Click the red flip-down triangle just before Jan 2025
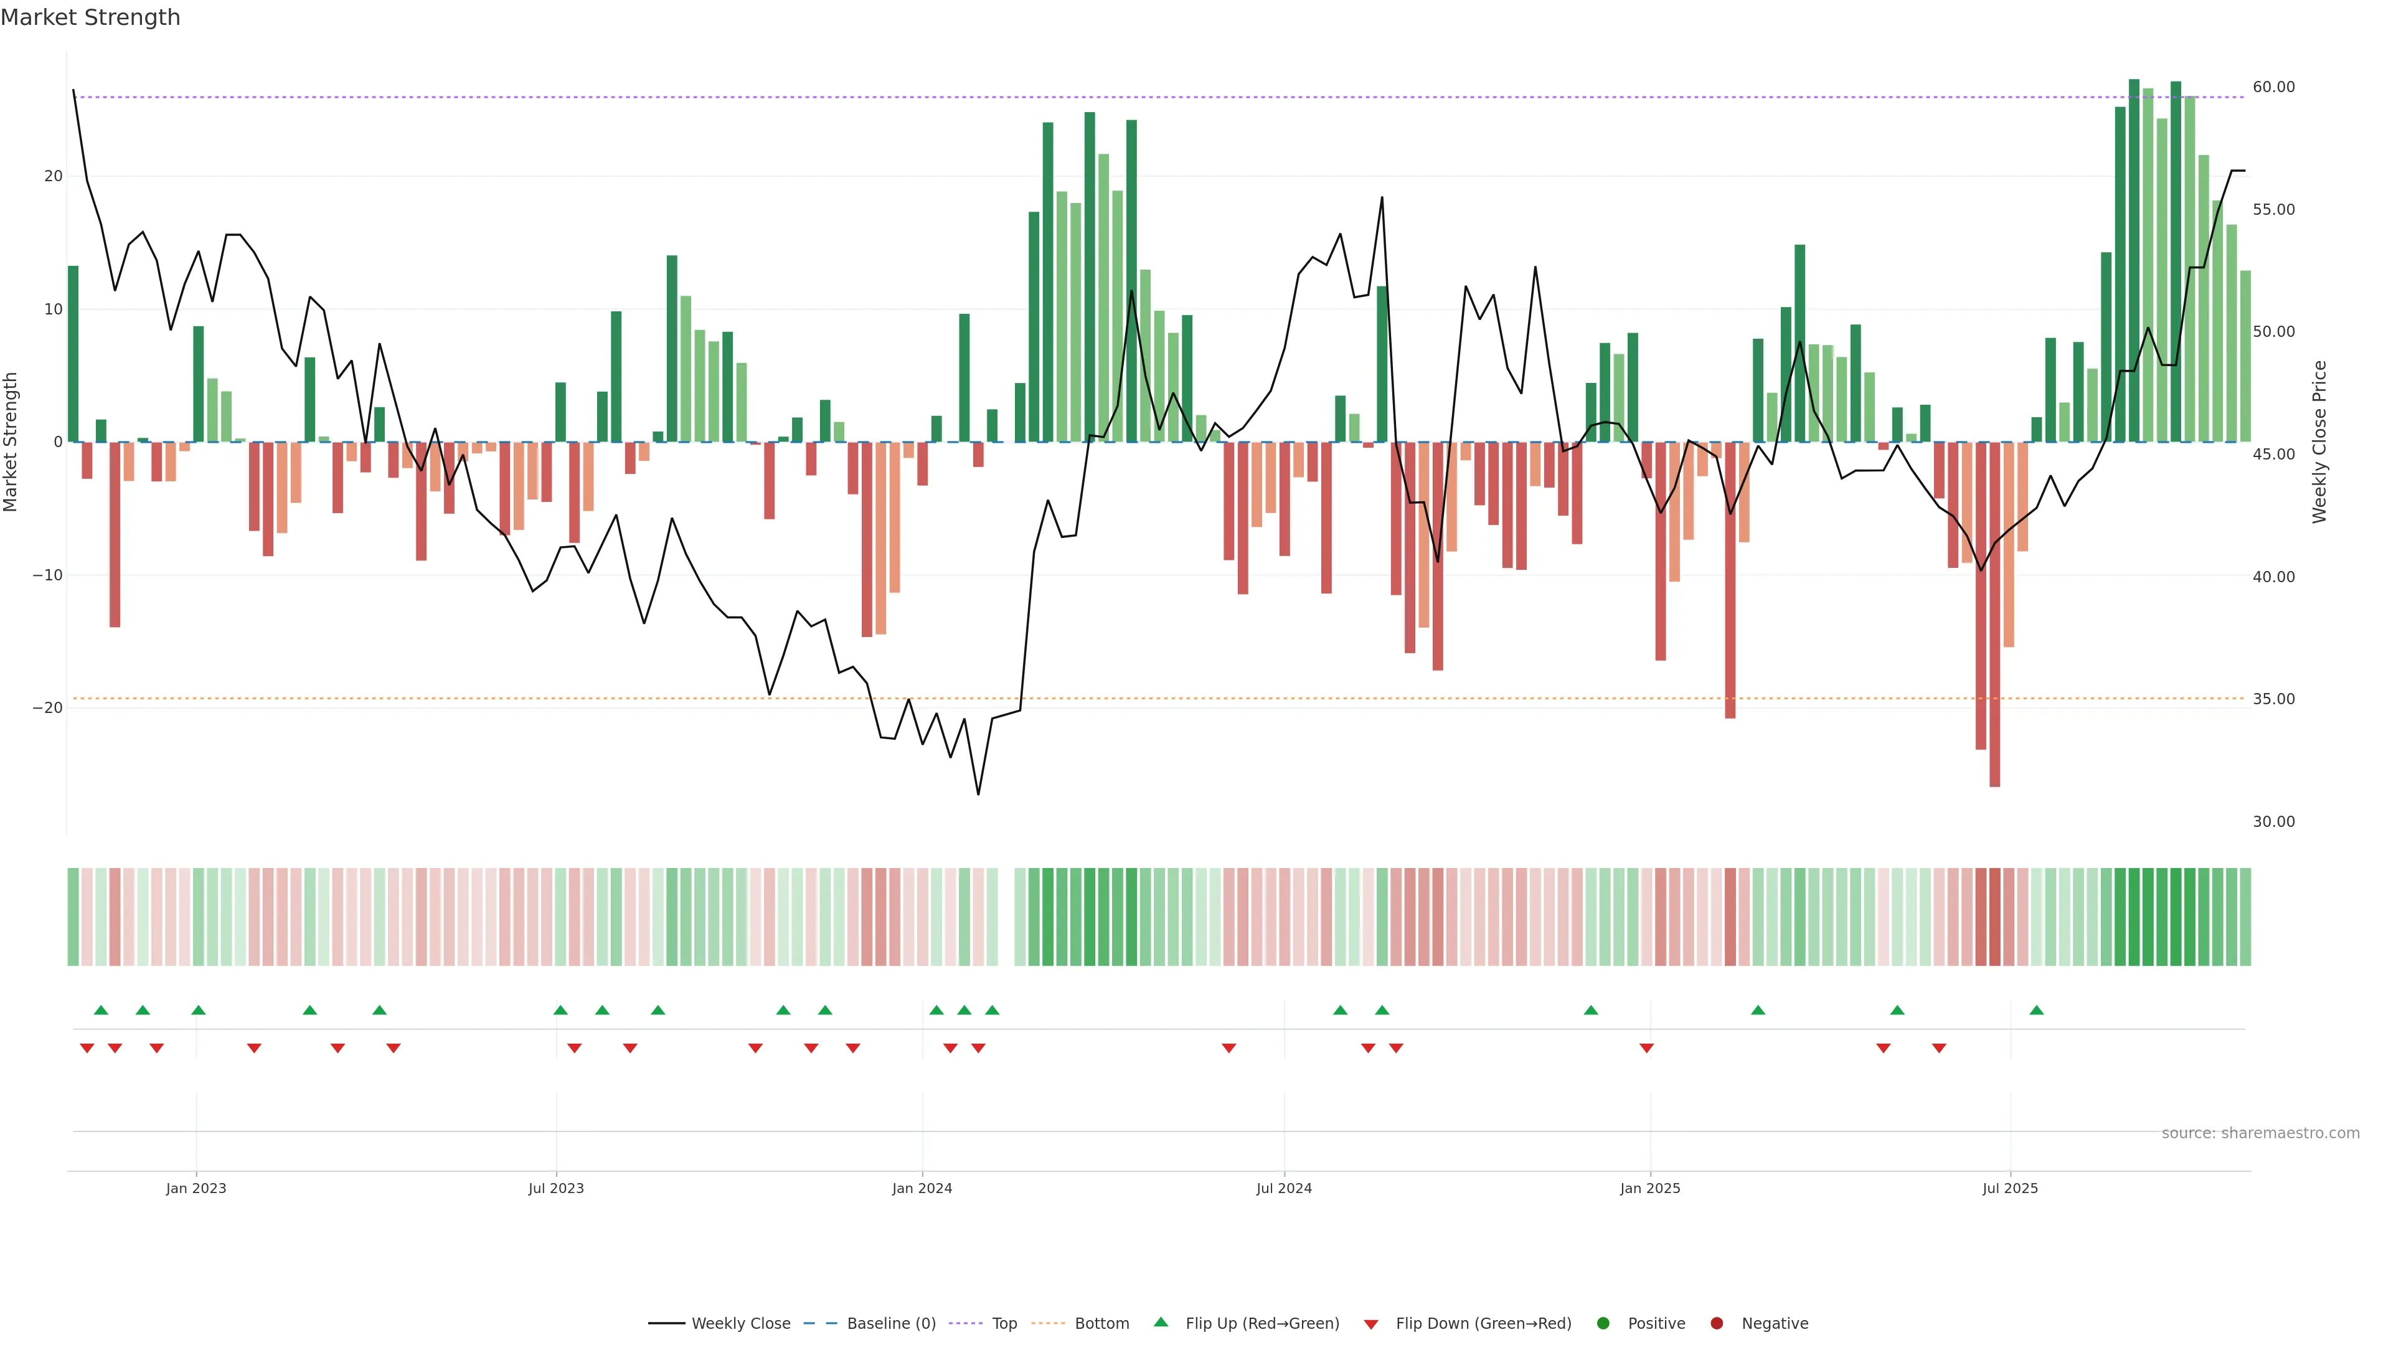Viewport: 2391px width, 1345px height. [x=1646, y=1048]
